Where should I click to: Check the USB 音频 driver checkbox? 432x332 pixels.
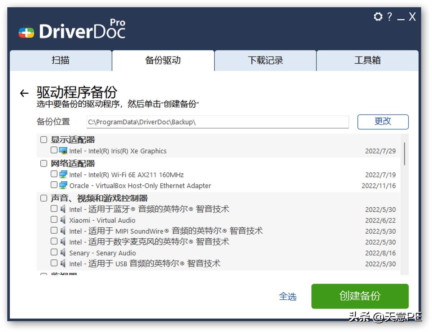pos(54,262)
